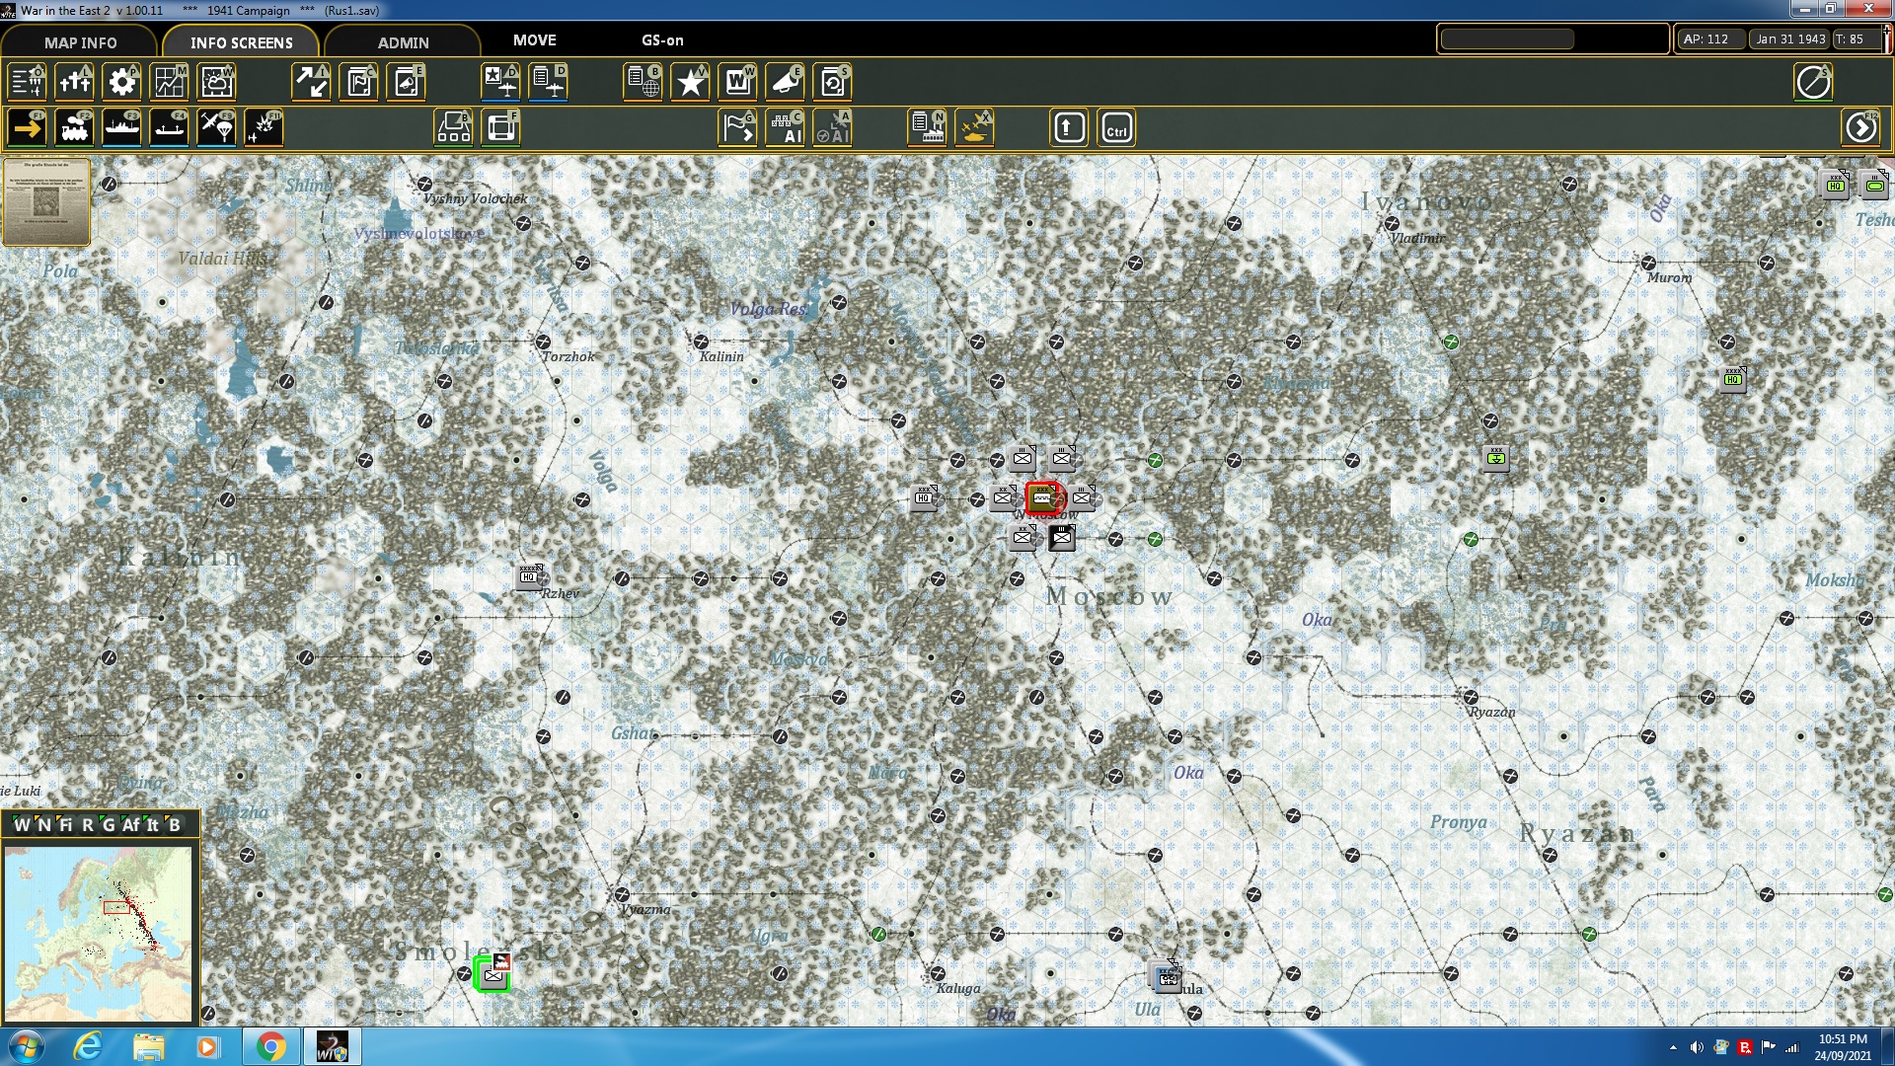Open the event log megaphone document icon (E)
Image resolution: width=1895 pixels, height=1066 pixels.
coord(407,82)
